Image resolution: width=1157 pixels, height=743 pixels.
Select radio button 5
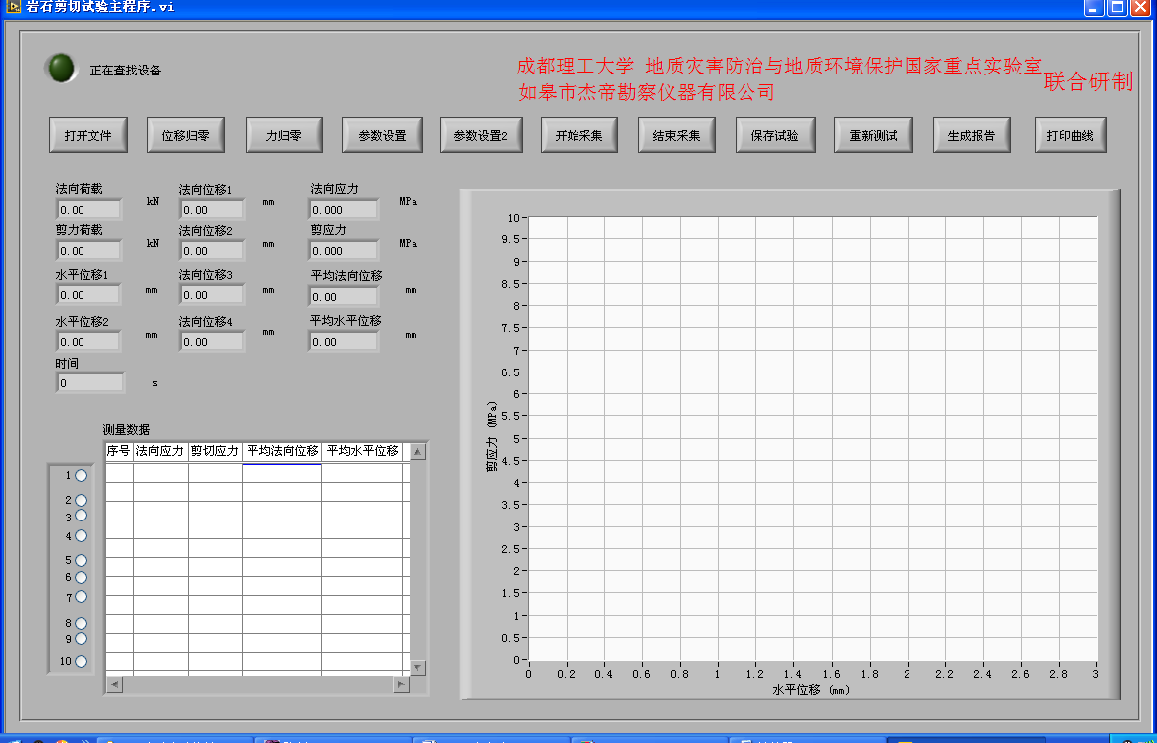pos(82,561)
